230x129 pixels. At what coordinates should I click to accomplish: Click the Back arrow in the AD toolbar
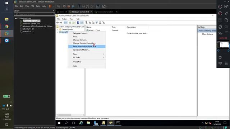coord(57,23)
